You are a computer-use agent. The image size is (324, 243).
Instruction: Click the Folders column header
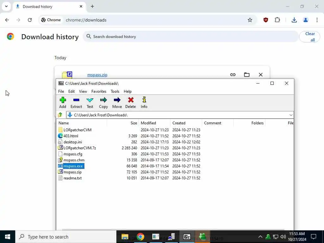point(249,123)
